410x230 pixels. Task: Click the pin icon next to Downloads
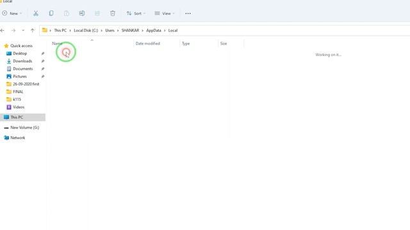click(43, 61)
